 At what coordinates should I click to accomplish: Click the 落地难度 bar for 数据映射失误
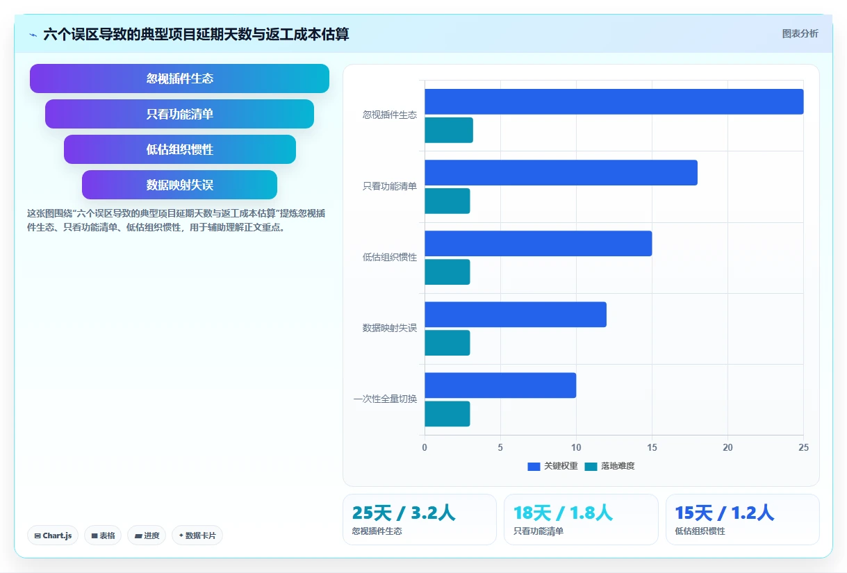[x=447, y=343]
